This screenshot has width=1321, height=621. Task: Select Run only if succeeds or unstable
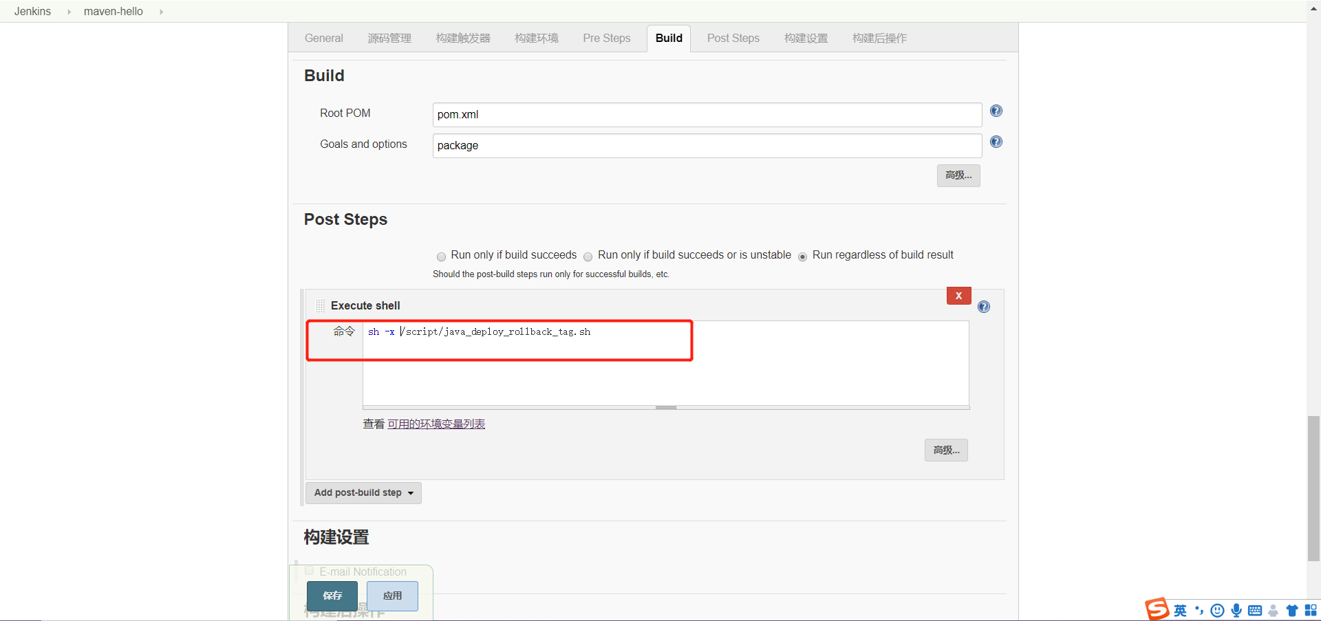588,257
